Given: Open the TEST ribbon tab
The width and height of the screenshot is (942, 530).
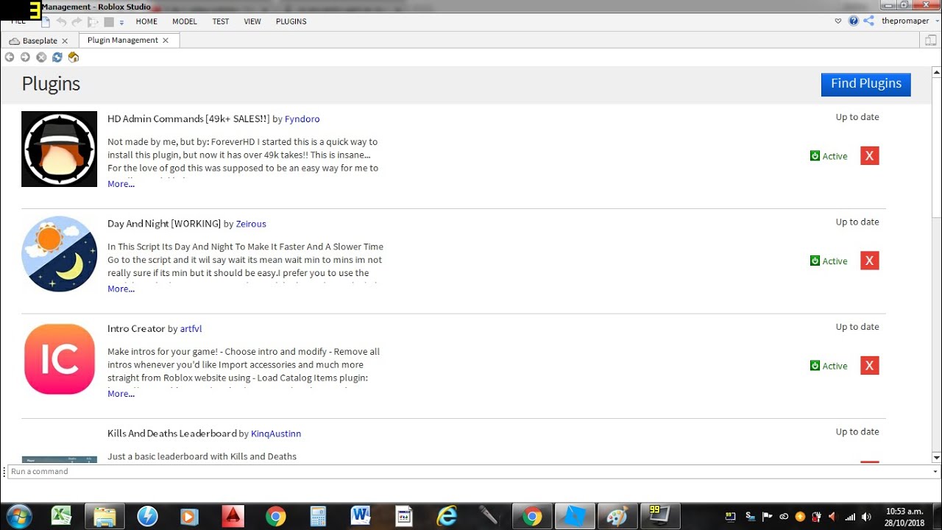Looking at the screenshot, I should [x=221, y=21].
